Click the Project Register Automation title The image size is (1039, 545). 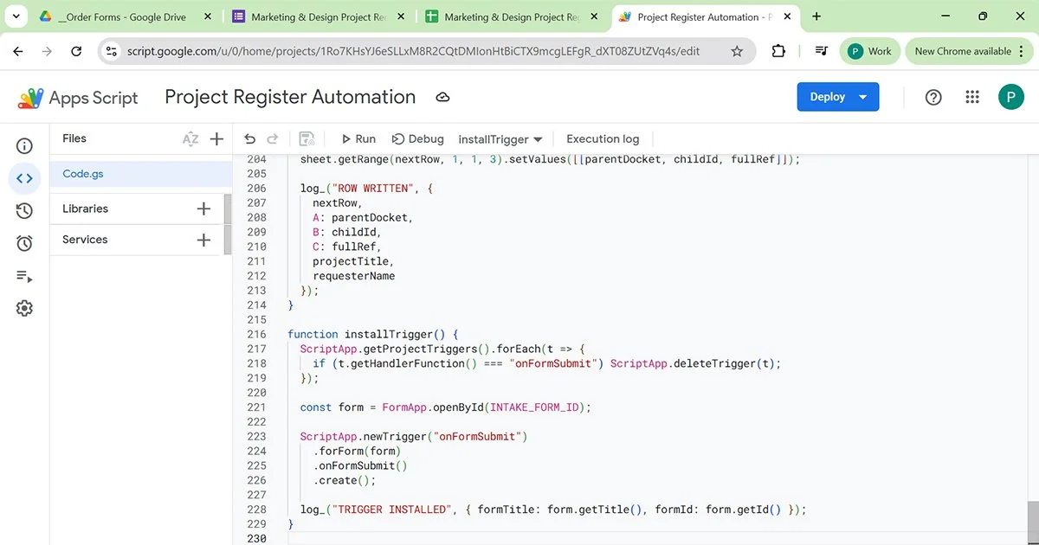[290, 97]
